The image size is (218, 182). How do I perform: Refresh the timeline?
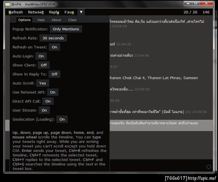(16, 12)
